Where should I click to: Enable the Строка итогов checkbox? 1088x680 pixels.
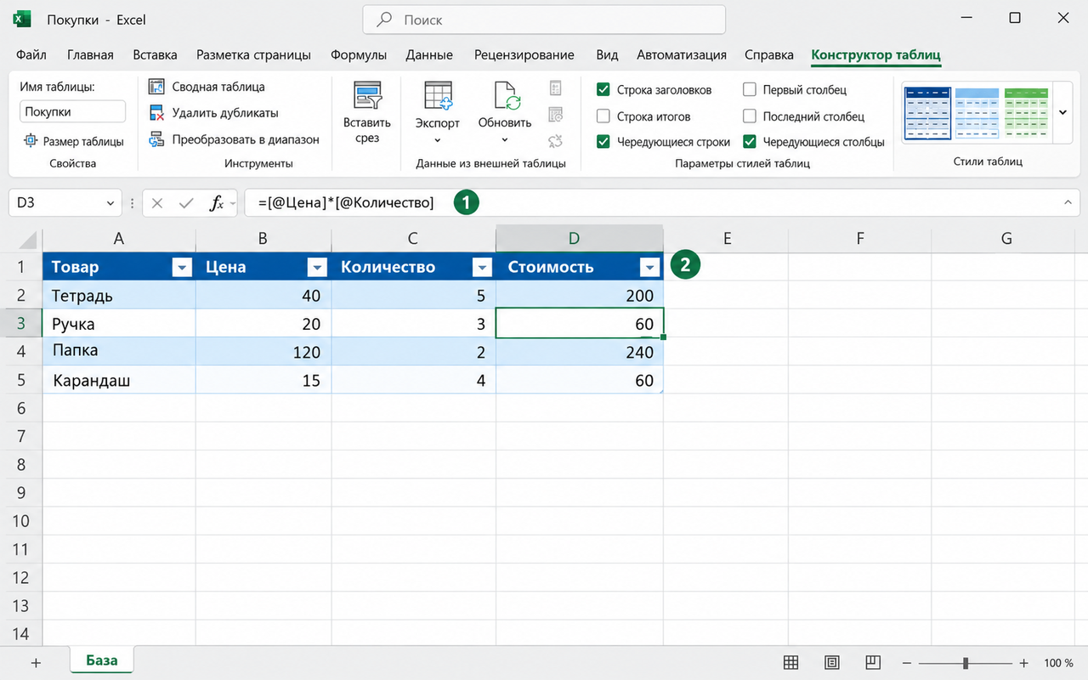603,116
